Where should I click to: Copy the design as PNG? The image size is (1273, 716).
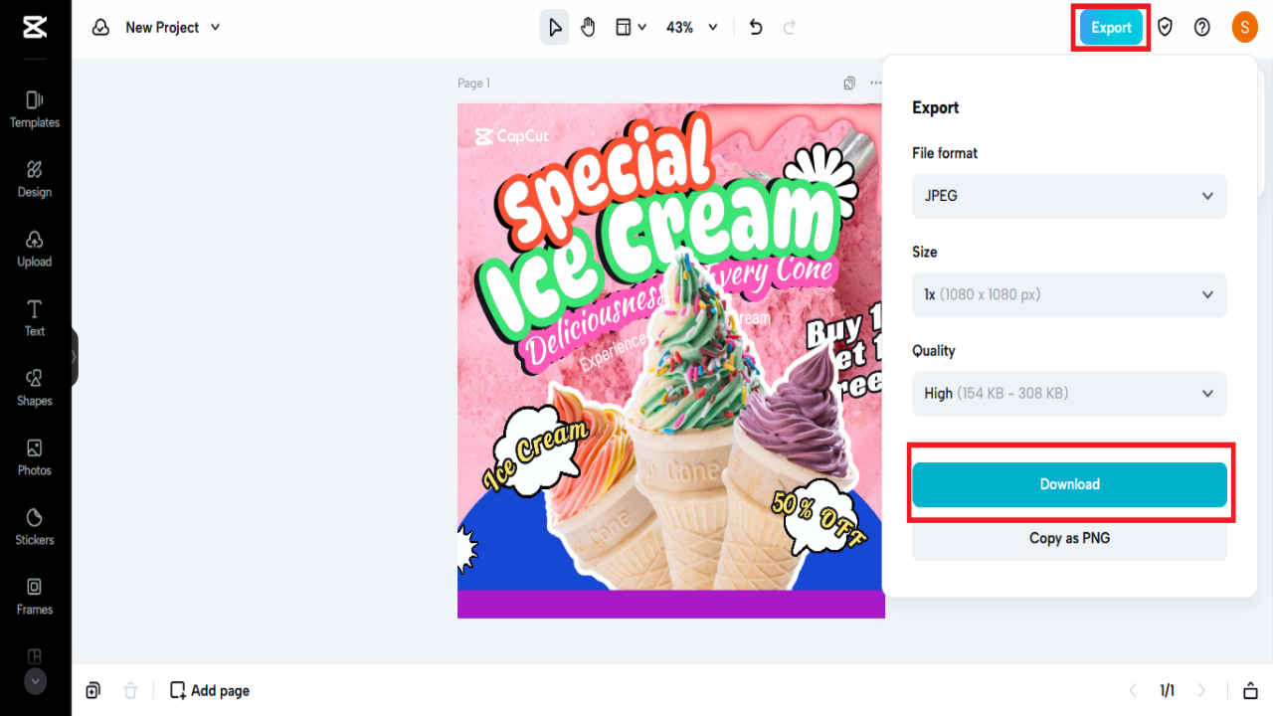[x=1069, y=538]
